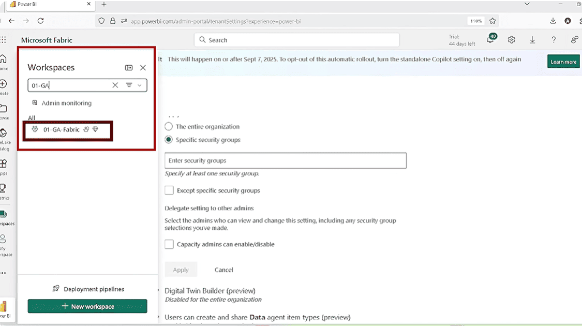The height and width of the screenshot is (326, 582).
Task: Close the Power BI browser tab
Action: click(88, 4)
